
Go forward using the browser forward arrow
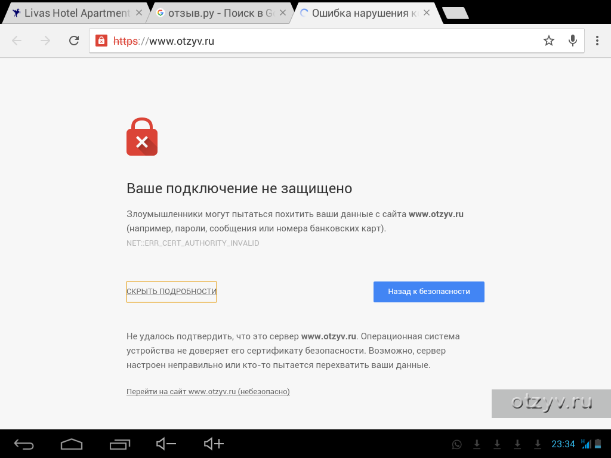click(x=45, y=41)
